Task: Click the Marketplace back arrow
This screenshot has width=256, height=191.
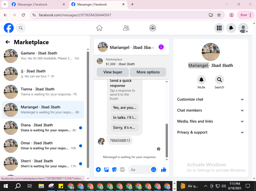Action: click(8, 42)
